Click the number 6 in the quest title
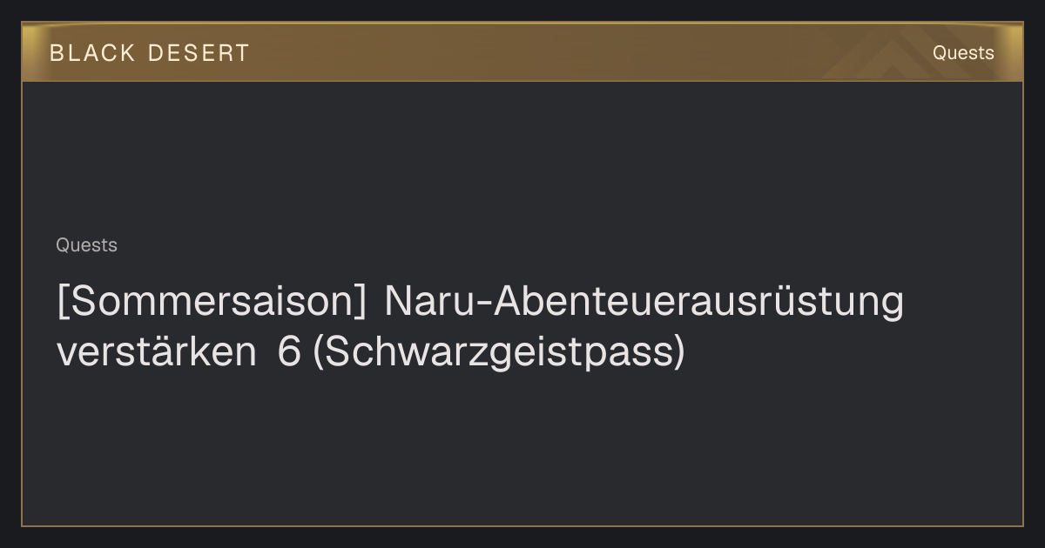This screenshot has height=548, width=1045. 289,352
